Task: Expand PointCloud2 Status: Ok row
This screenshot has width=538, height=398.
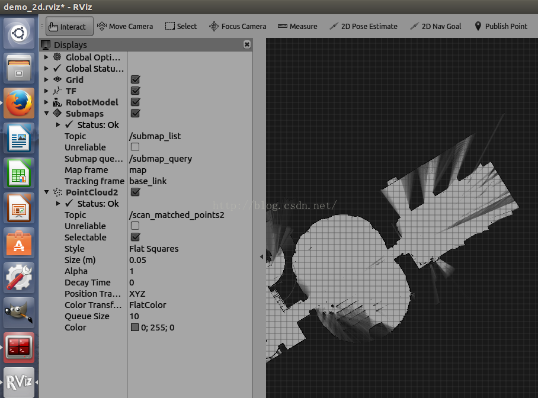Action: click(x=58, y=204)
